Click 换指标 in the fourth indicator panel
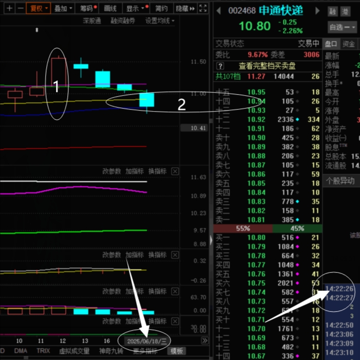 click(x=158, y=321)
